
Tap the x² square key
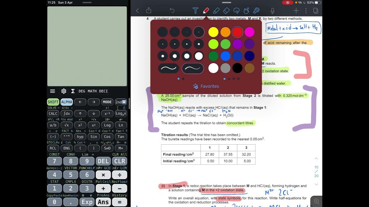coord(80,125)
